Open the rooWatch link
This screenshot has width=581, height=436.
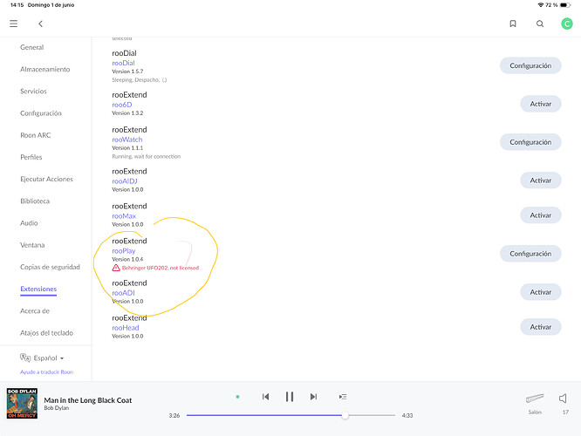coord(127,140)
